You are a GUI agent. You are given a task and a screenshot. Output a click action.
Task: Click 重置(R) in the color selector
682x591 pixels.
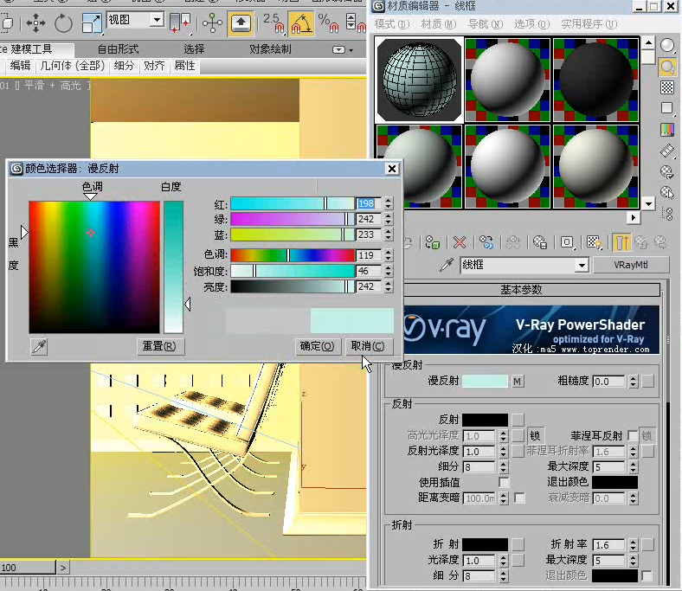(159, 347)
